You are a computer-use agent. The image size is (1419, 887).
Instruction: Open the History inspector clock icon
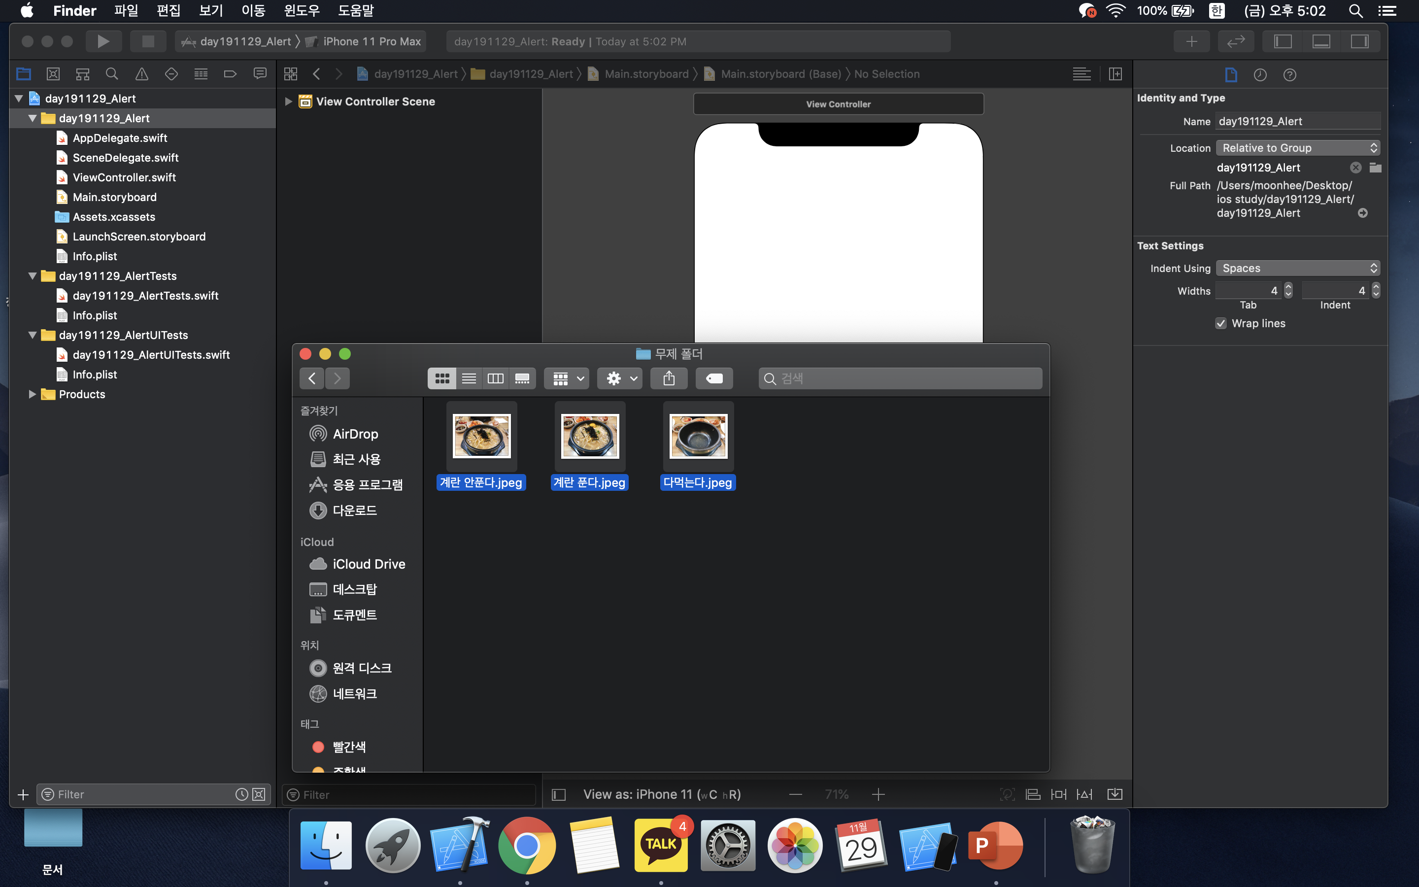point(1260,74)
